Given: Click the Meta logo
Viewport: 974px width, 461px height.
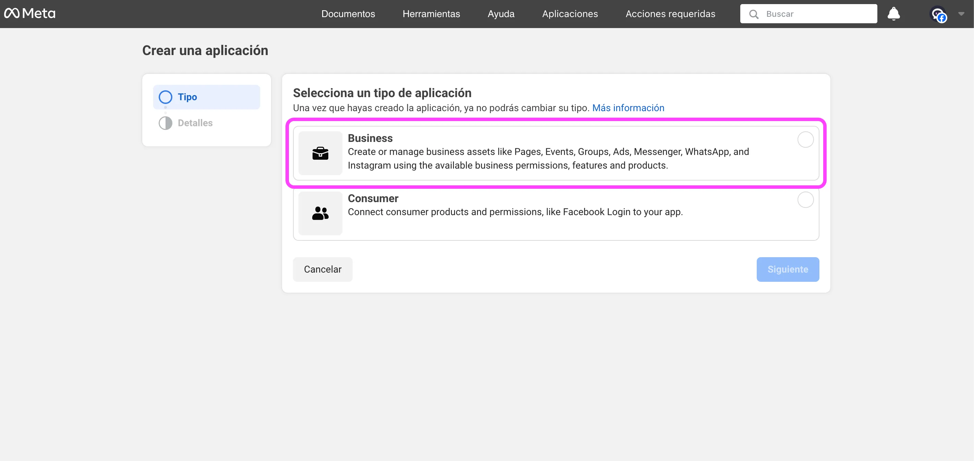Looking at the screenshot, I should click(x=29, y=14).
